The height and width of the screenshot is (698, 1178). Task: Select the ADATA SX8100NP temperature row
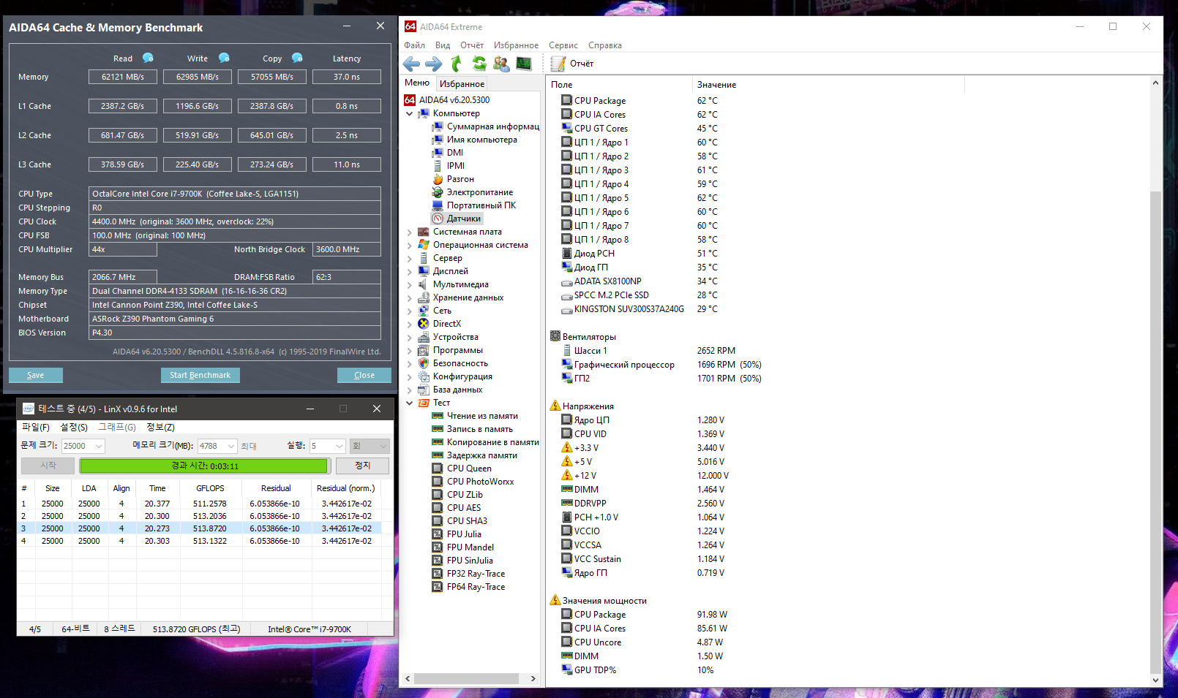coord(639,281)
